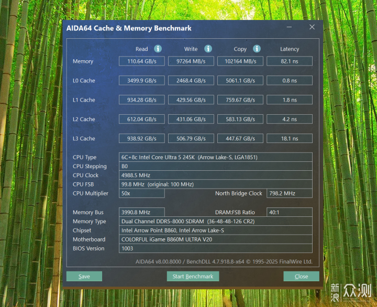The width and height of the screenshot is (377, 307).
Task: Click the Read column header label
Action: [x=141, y=49]
